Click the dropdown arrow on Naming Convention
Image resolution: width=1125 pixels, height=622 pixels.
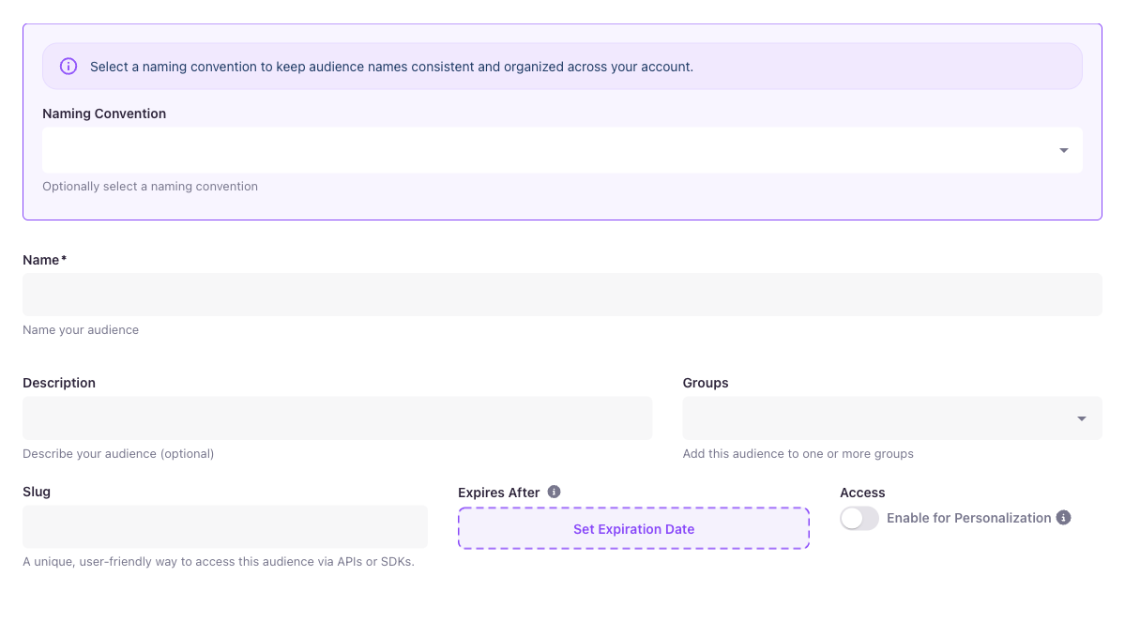[1063, 150]
